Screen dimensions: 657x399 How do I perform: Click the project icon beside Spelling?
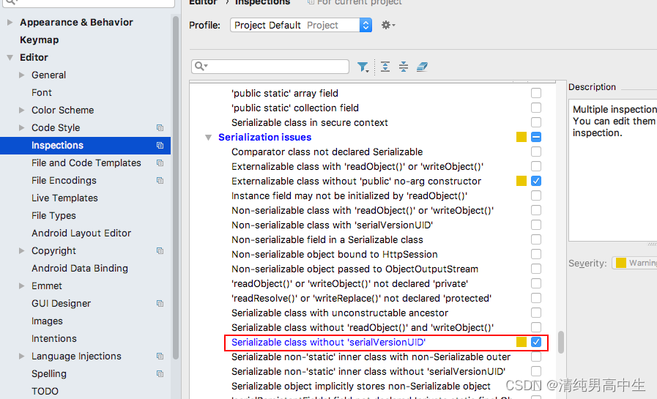[160, 374]
